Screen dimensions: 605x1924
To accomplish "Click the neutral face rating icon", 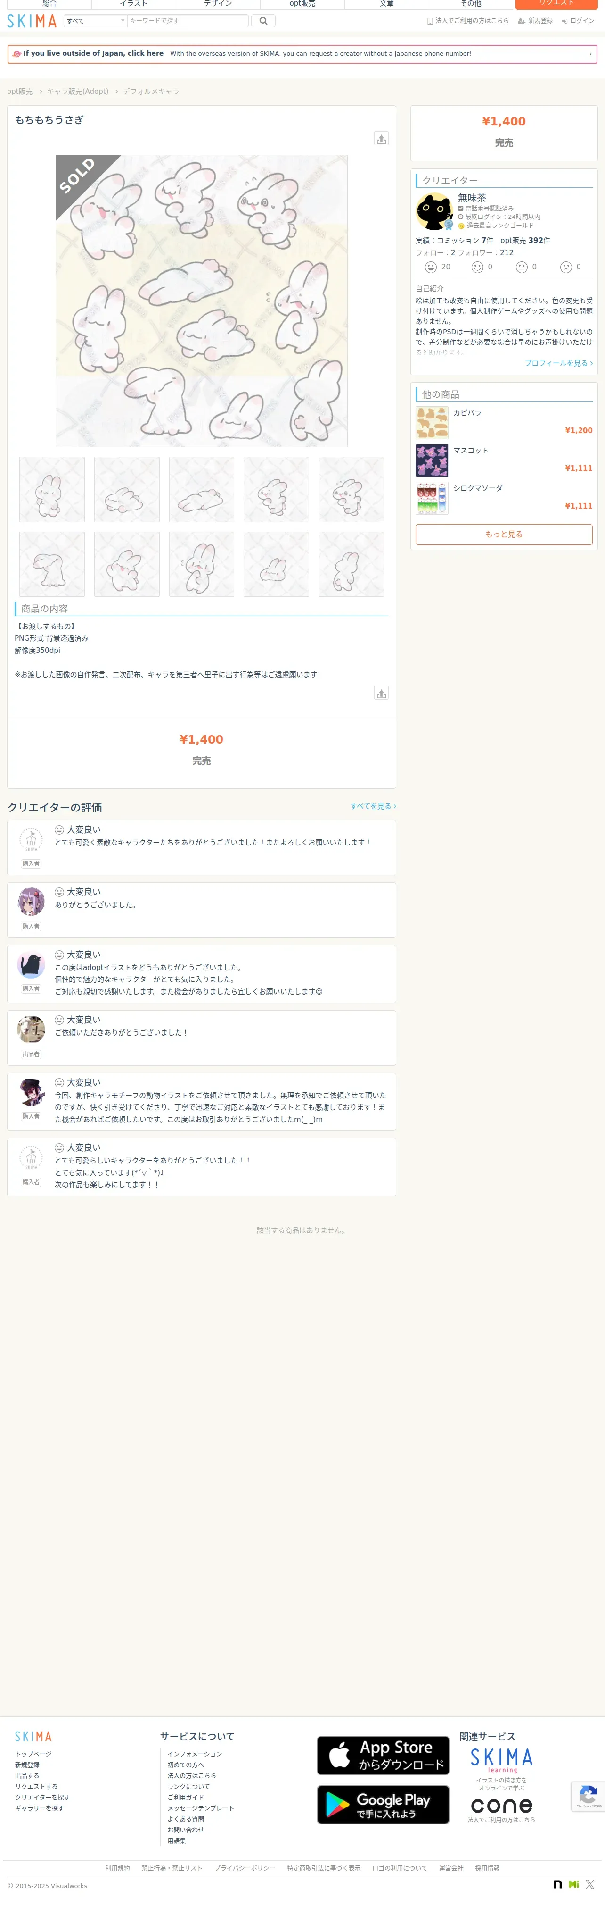I will pyautogui.click(x=522, y=268).
